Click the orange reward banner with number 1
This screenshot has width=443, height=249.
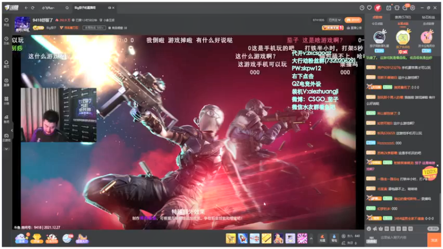pyautogui.click(x=333, y=28)
